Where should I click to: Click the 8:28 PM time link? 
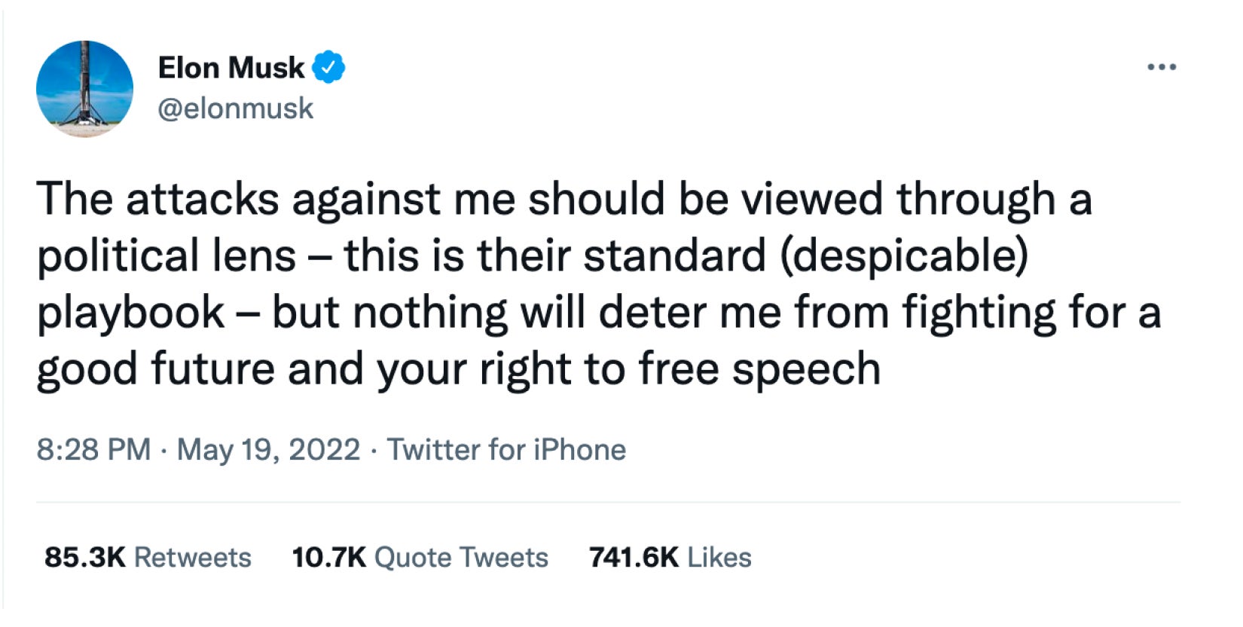coord(93,449)
